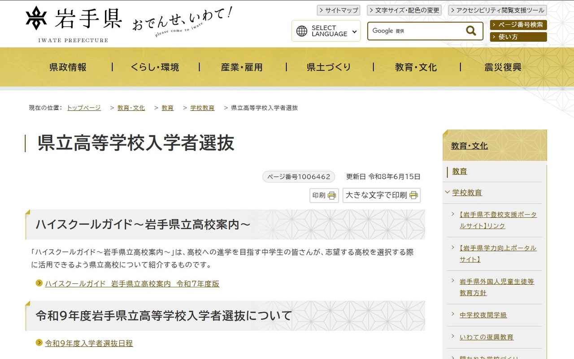
Task: Open the くらし・環境 main menu
Action: tap(155, 67)
